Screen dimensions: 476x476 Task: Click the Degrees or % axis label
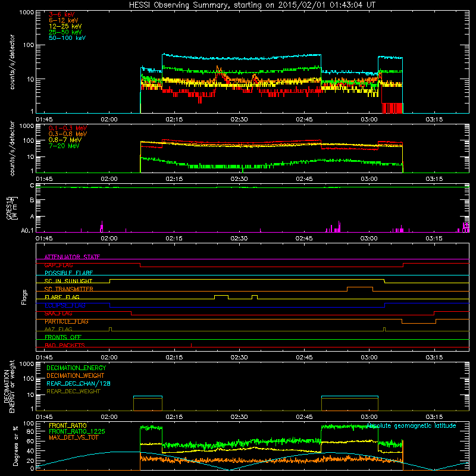pyautogui.click(x=16, y=446)
